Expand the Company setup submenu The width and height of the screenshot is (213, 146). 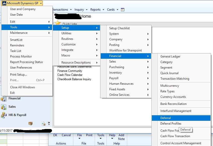pos(126,39)
